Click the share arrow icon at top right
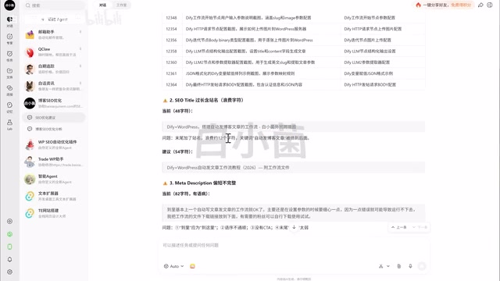Screen dimensions: 500x281 [x=480, y=5]
